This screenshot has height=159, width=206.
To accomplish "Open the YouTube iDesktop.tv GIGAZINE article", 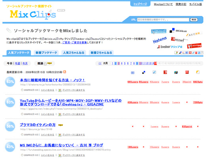I will click(x=71, y=102).
